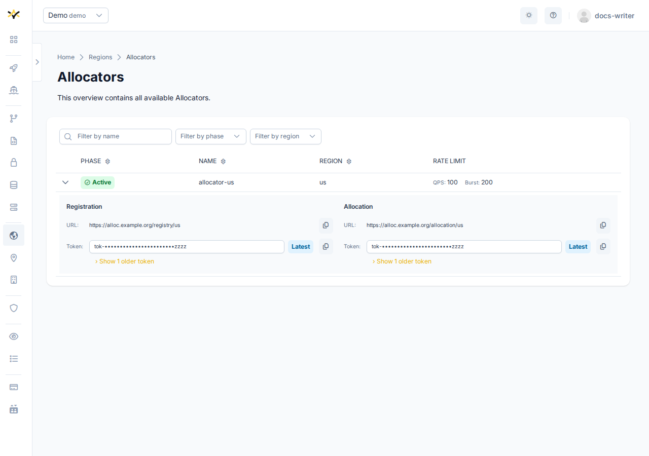Open the map pin icon in sidebar

click(x=14, y=258)
